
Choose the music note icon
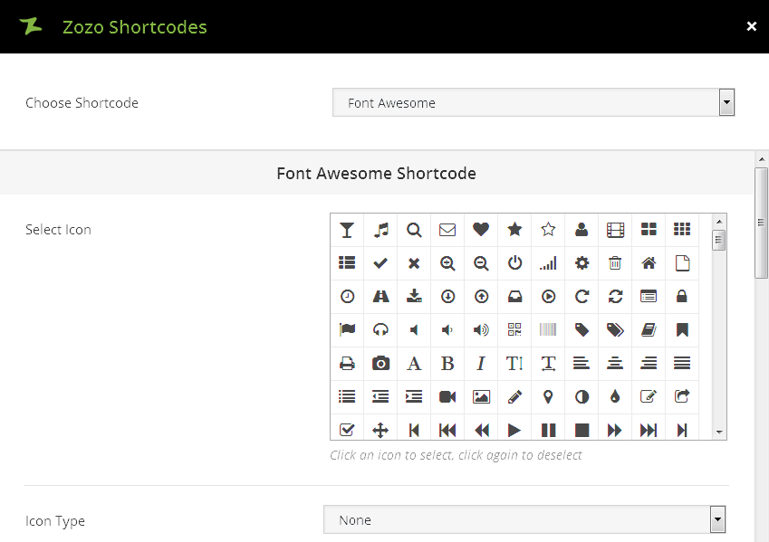tap(380, 230)
